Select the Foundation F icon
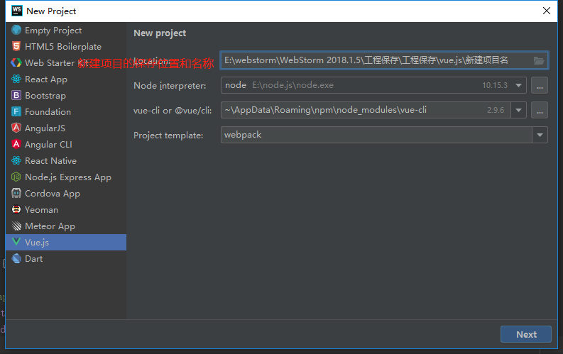 click(x=16, y=111)
